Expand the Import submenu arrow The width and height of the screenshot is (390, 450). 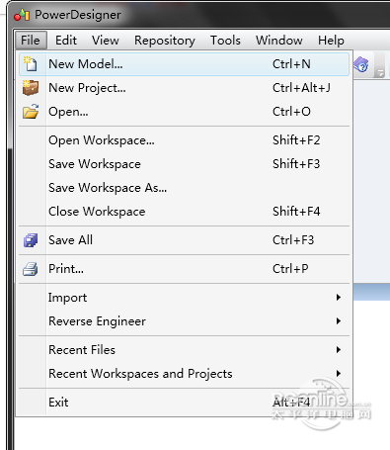click(339, 298)
